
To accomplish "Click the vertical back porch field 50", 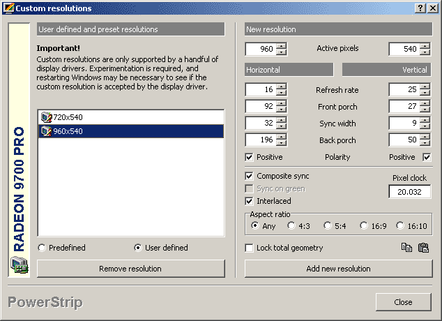I will [x=404, y=140].
